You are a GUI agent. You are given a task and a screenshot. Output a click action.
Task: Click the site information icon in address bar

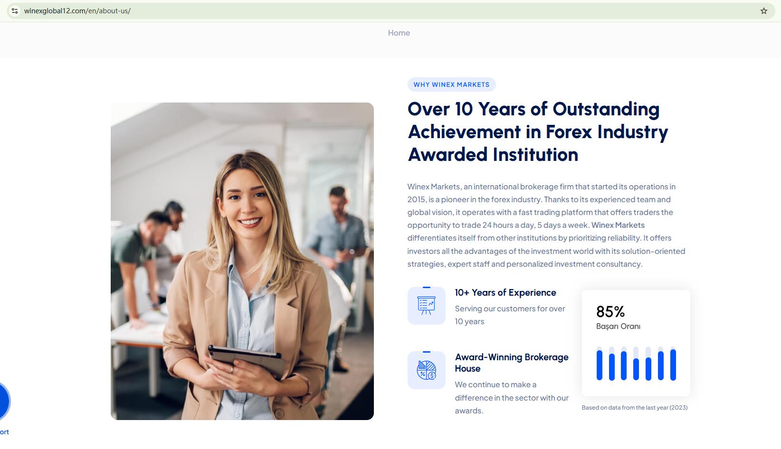click(x=15, y=11)
